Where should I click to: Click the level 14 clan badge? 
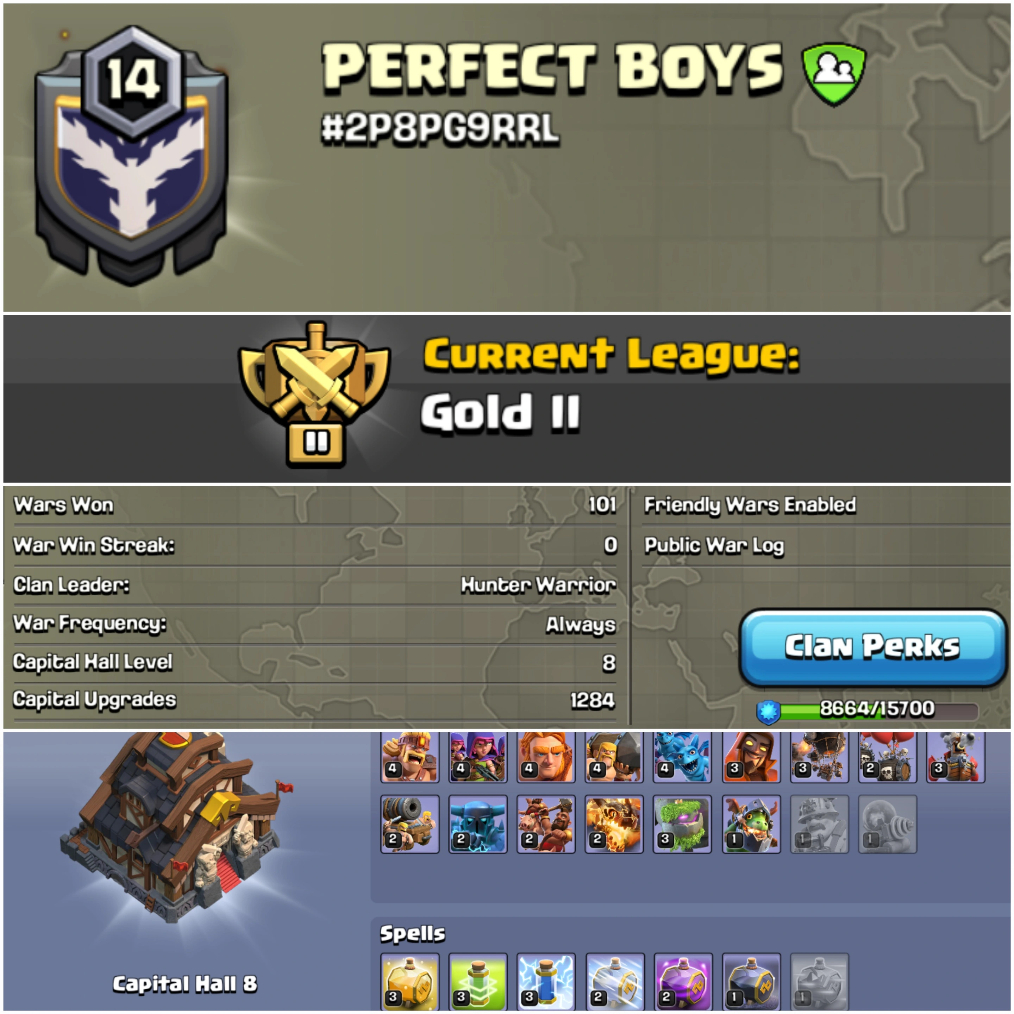coord(131,156)
